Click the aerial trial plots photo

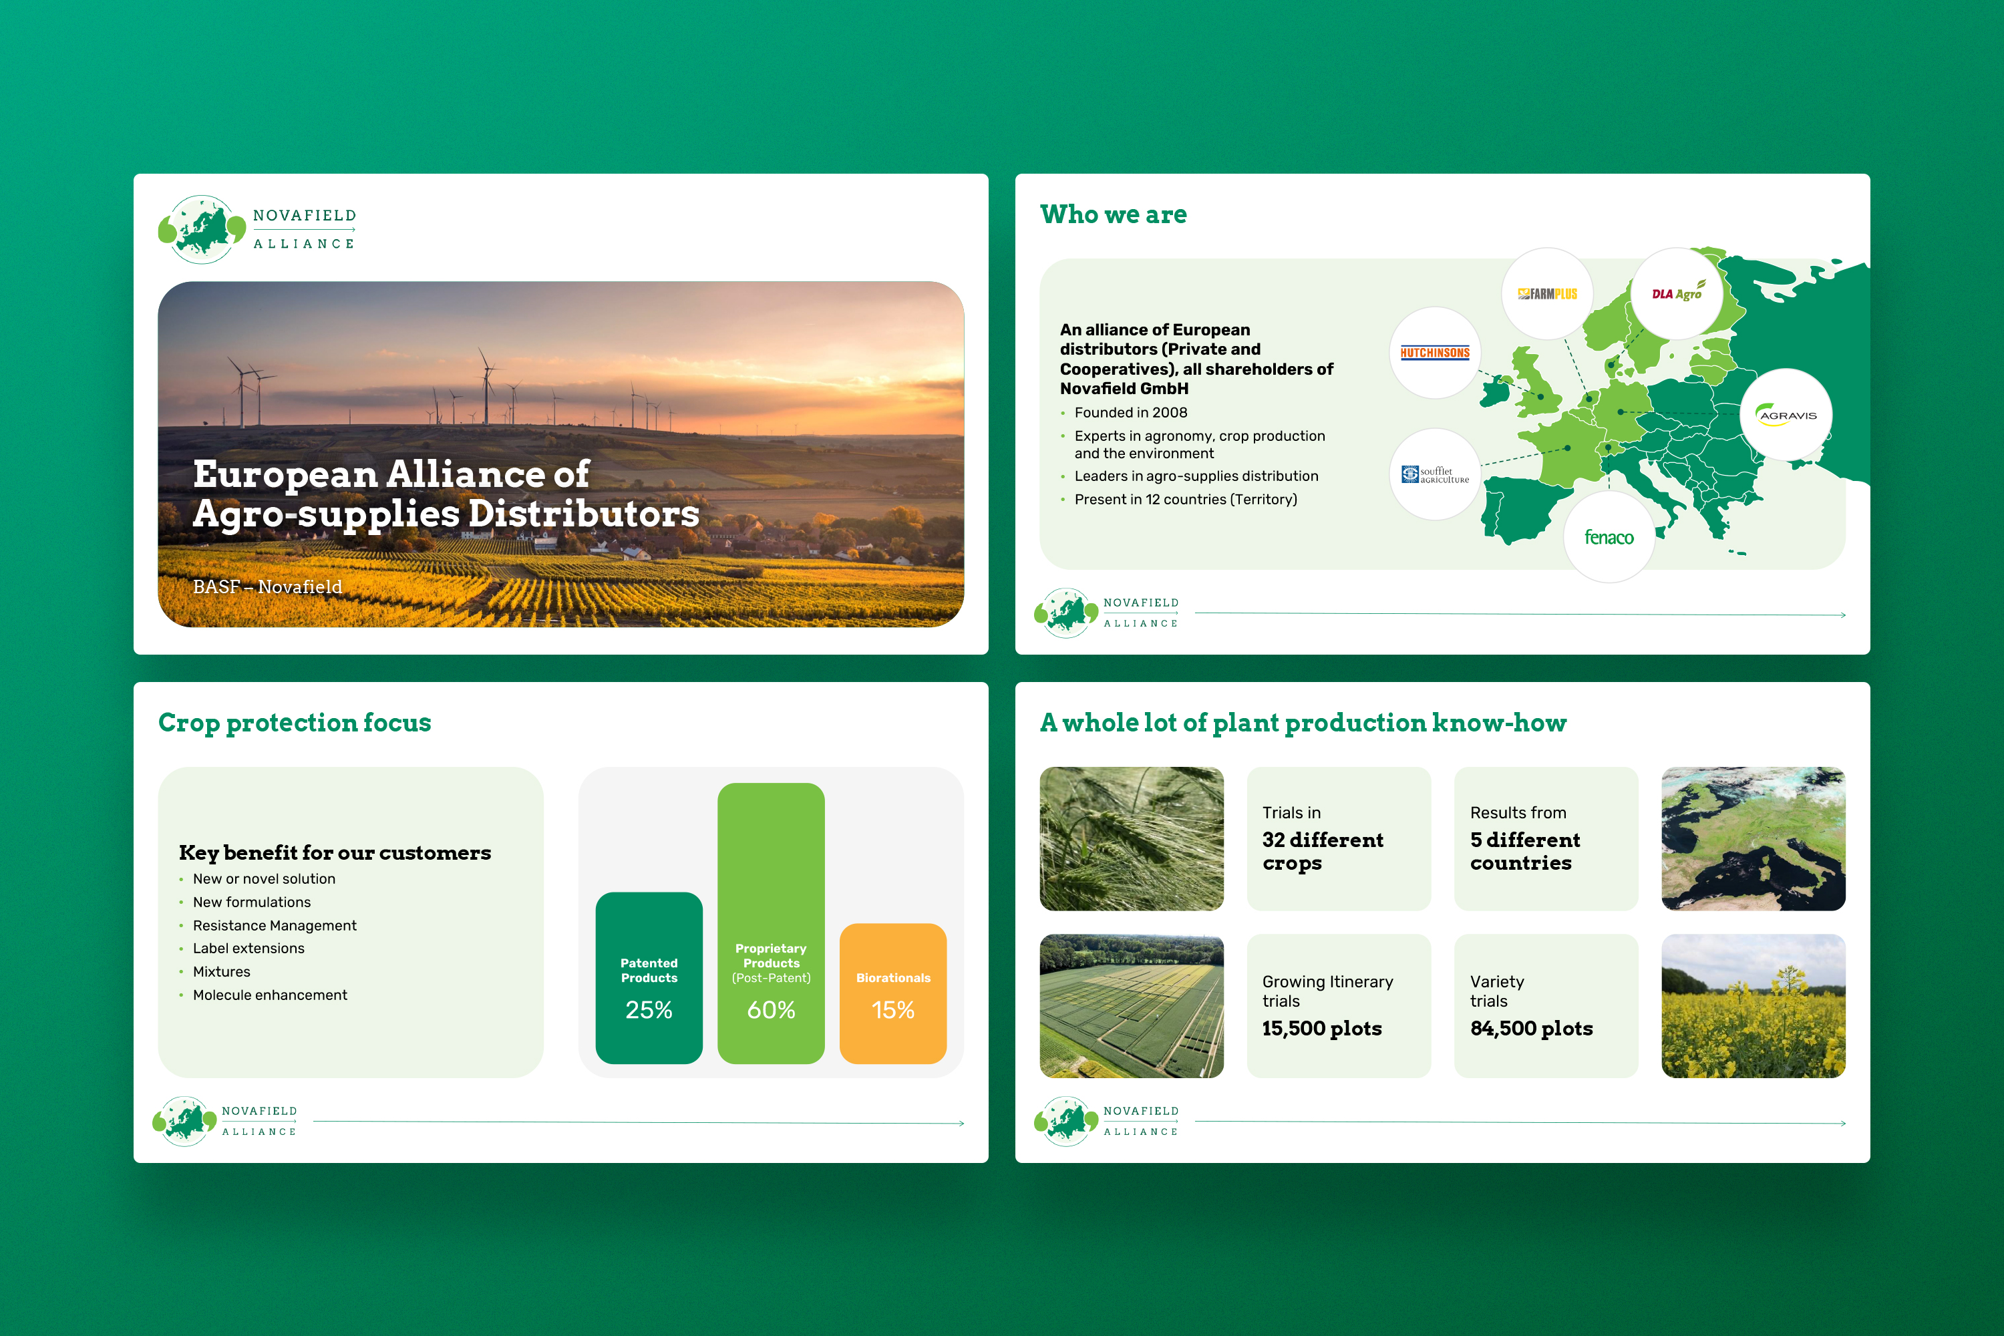point(1132,1005)
